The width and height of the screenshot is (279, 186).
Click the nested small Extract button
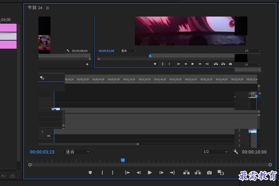tap(223, 64)
